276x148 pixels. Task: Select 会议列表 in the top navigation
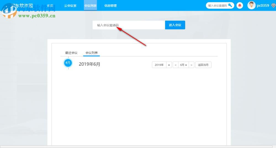pyautogui.click(x=90, y=6)
